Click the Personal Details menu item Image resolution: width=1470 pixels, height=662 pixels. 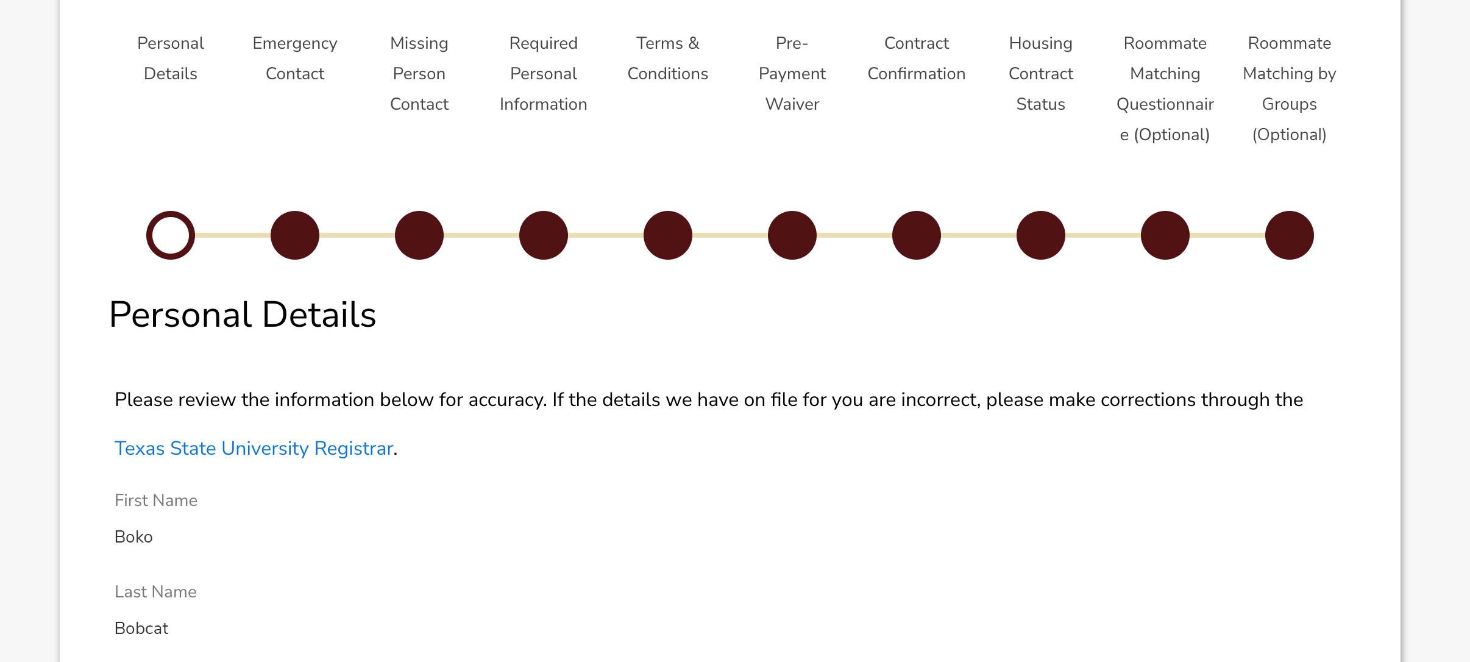(171, 57)
